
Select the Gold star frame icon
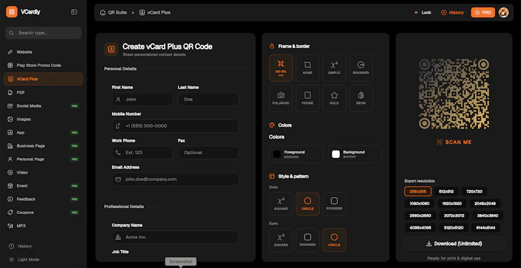coord(334,96)
